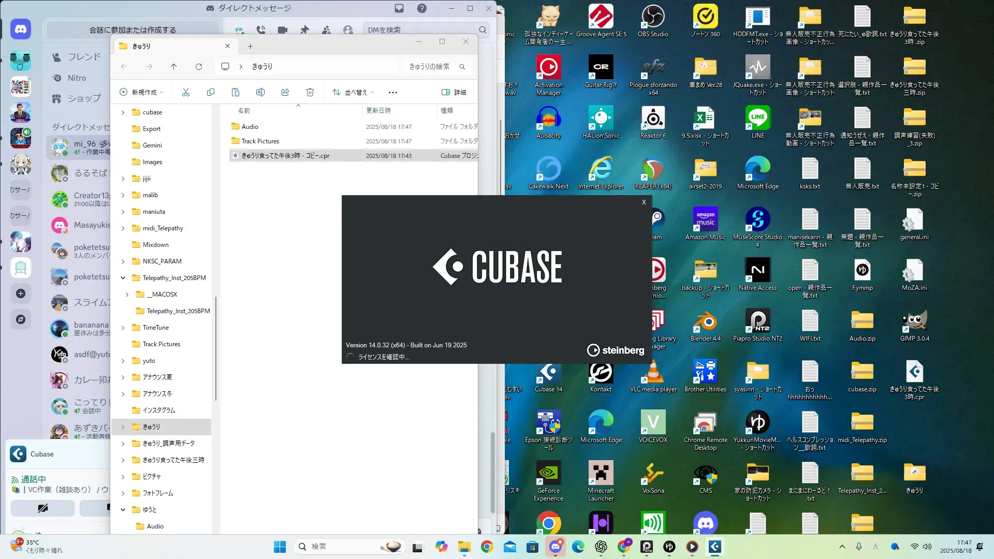
Task: Select きゅうり食ってた午後3時 - コピー.cpr file
Action: pyautogui.click(x=285, y=156)
